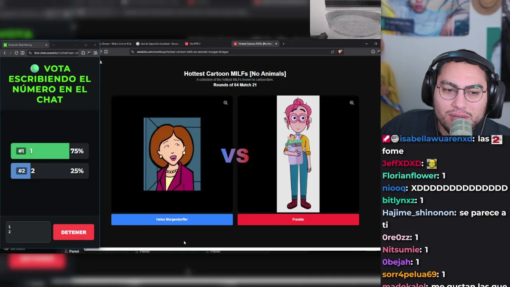Viewport: 510px width, 287px height.
Task: Click username niooq in chat
Action: click(x=394, y=188)
